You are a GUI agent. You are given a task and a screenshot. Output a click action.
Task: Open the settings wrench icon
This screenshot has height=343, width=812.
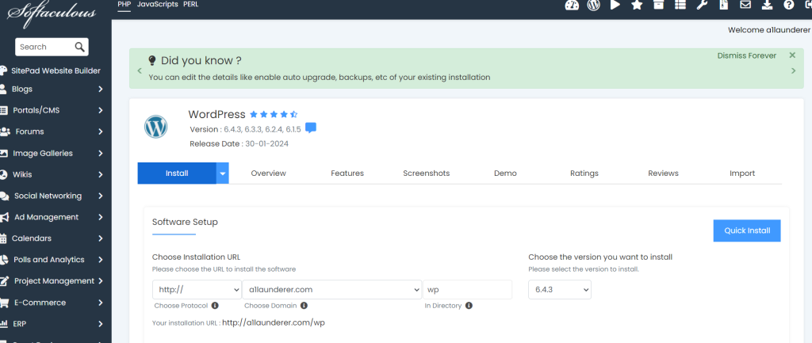pyautogui.click(x=703, y=6)
